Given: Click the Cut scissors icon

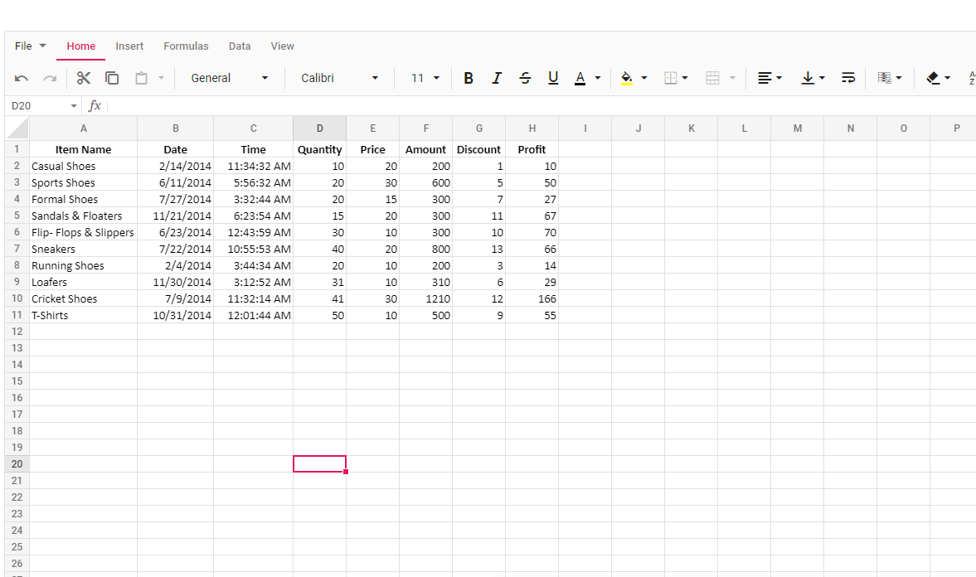Looking at the screenshot, I should tap(83, 78).
